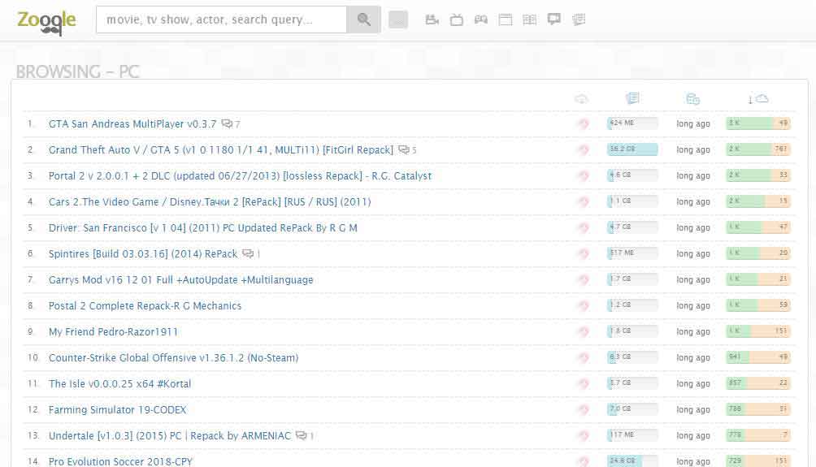Open Grand Theft Auto V FitGirl Repack
The height and width of the screenshot is (467, 816).
(x=220, y=149)
